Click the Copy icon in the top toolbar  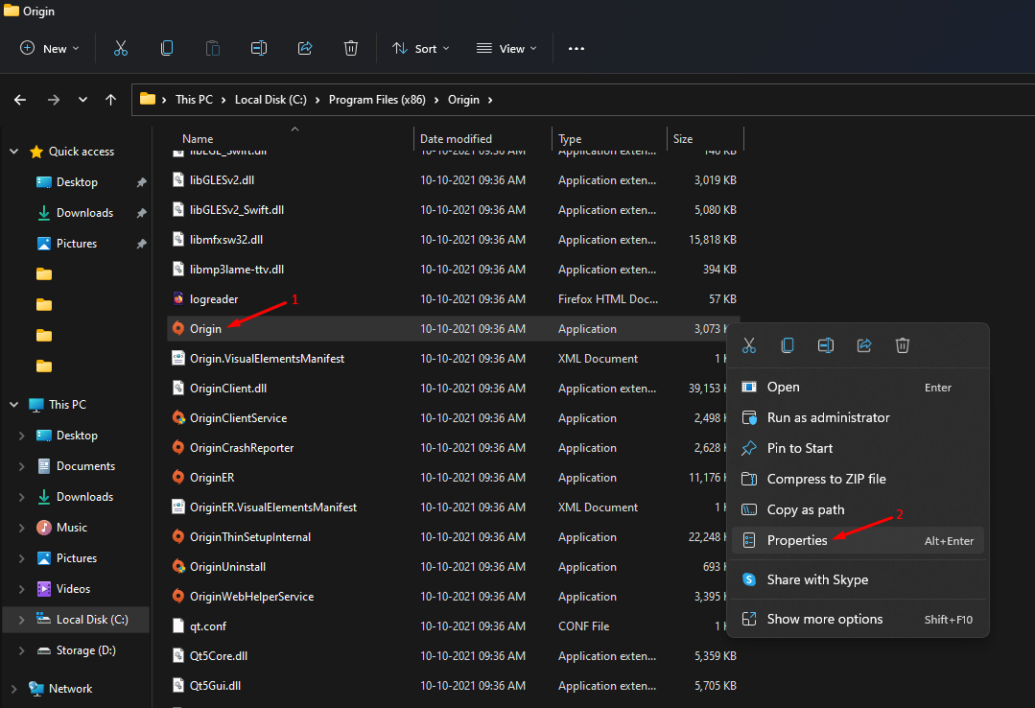pos(167,48)
